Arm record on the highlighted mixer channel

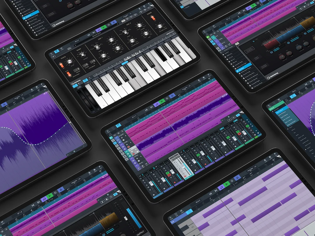coord(185,176)
